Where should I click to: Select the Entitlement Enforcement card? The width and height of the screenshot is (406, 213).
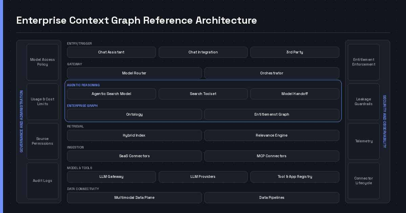tap(364, 62)
